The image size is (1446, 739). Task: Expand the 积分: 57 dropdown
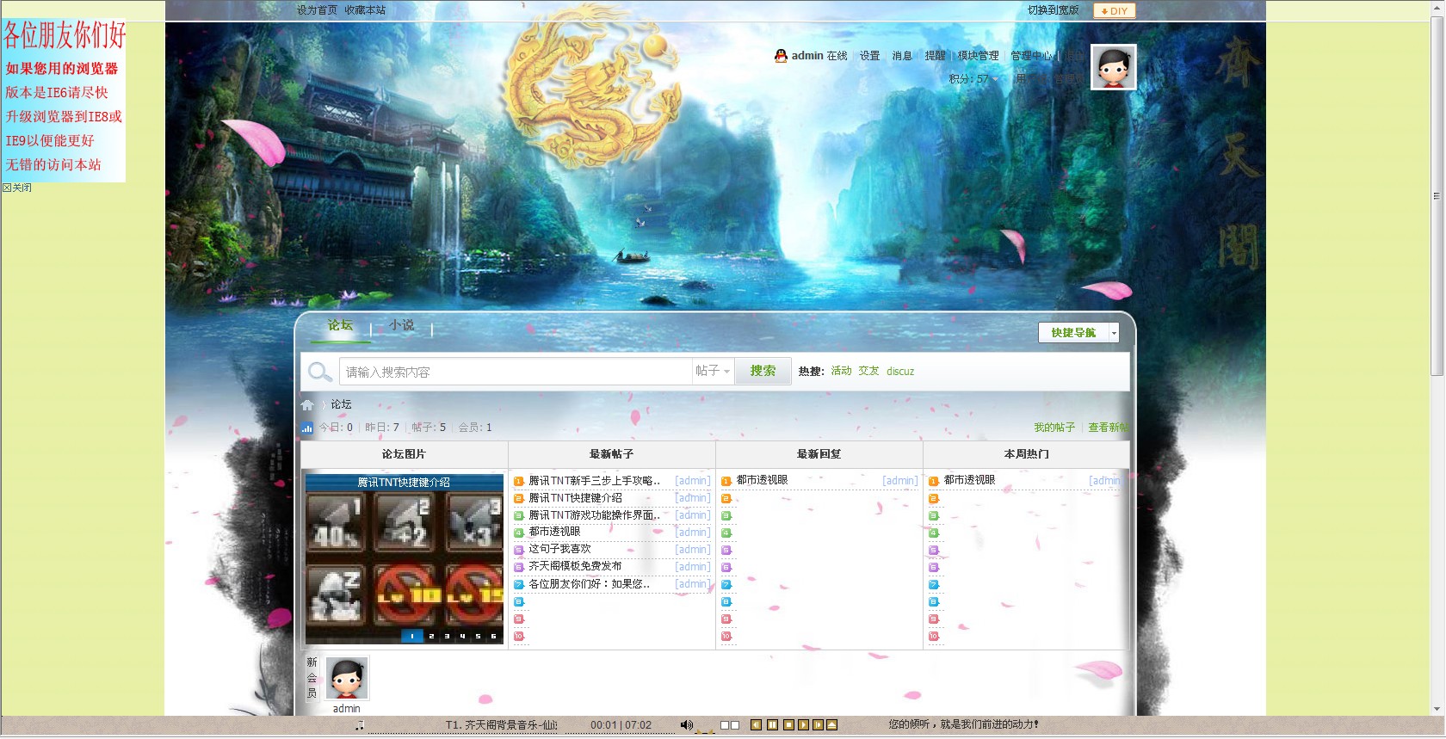pyautogui.click(x=973, y=79)
